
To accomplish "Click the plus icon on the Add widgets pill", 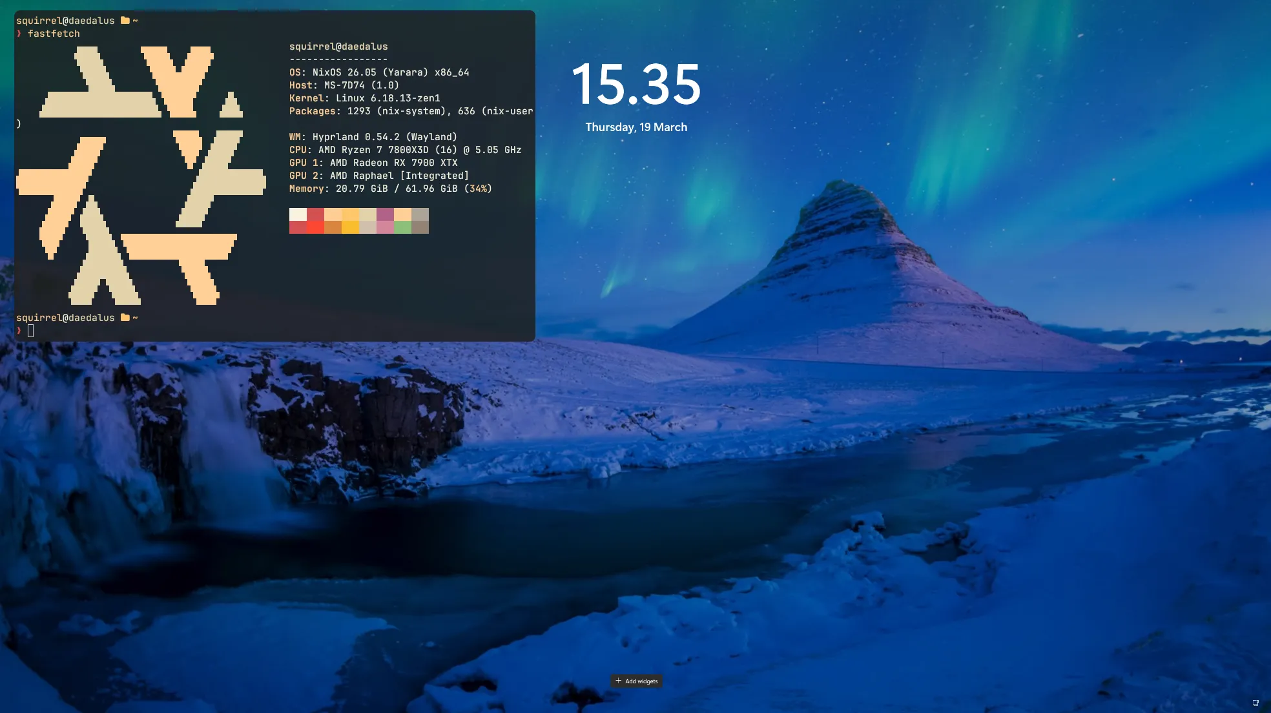I will pos(619,681).
